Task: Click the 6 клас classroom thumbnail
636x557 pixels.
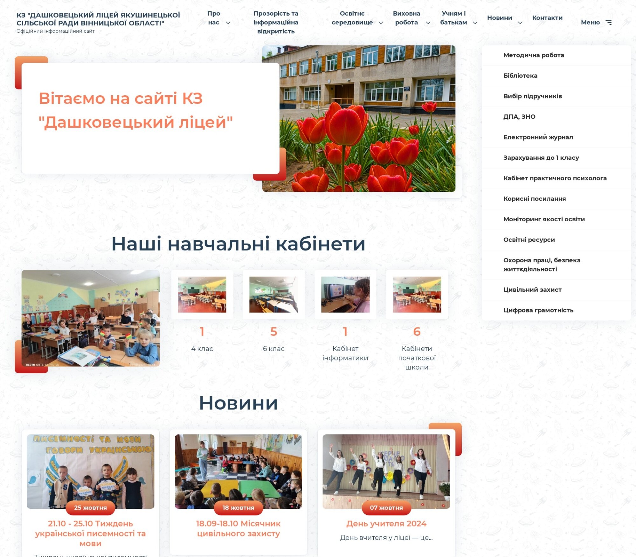Action: point(273,294)
